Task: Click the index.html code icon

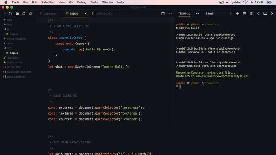Action: point(5,67)
